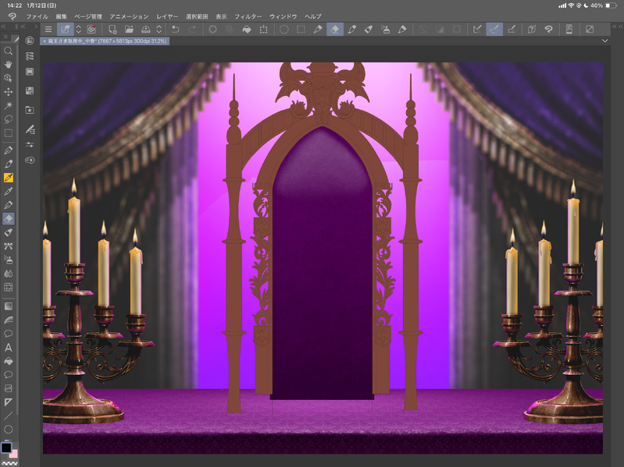Click the Undo arrow in command bar
Viewport: 624px width, 467px height.
click(176, 30)
